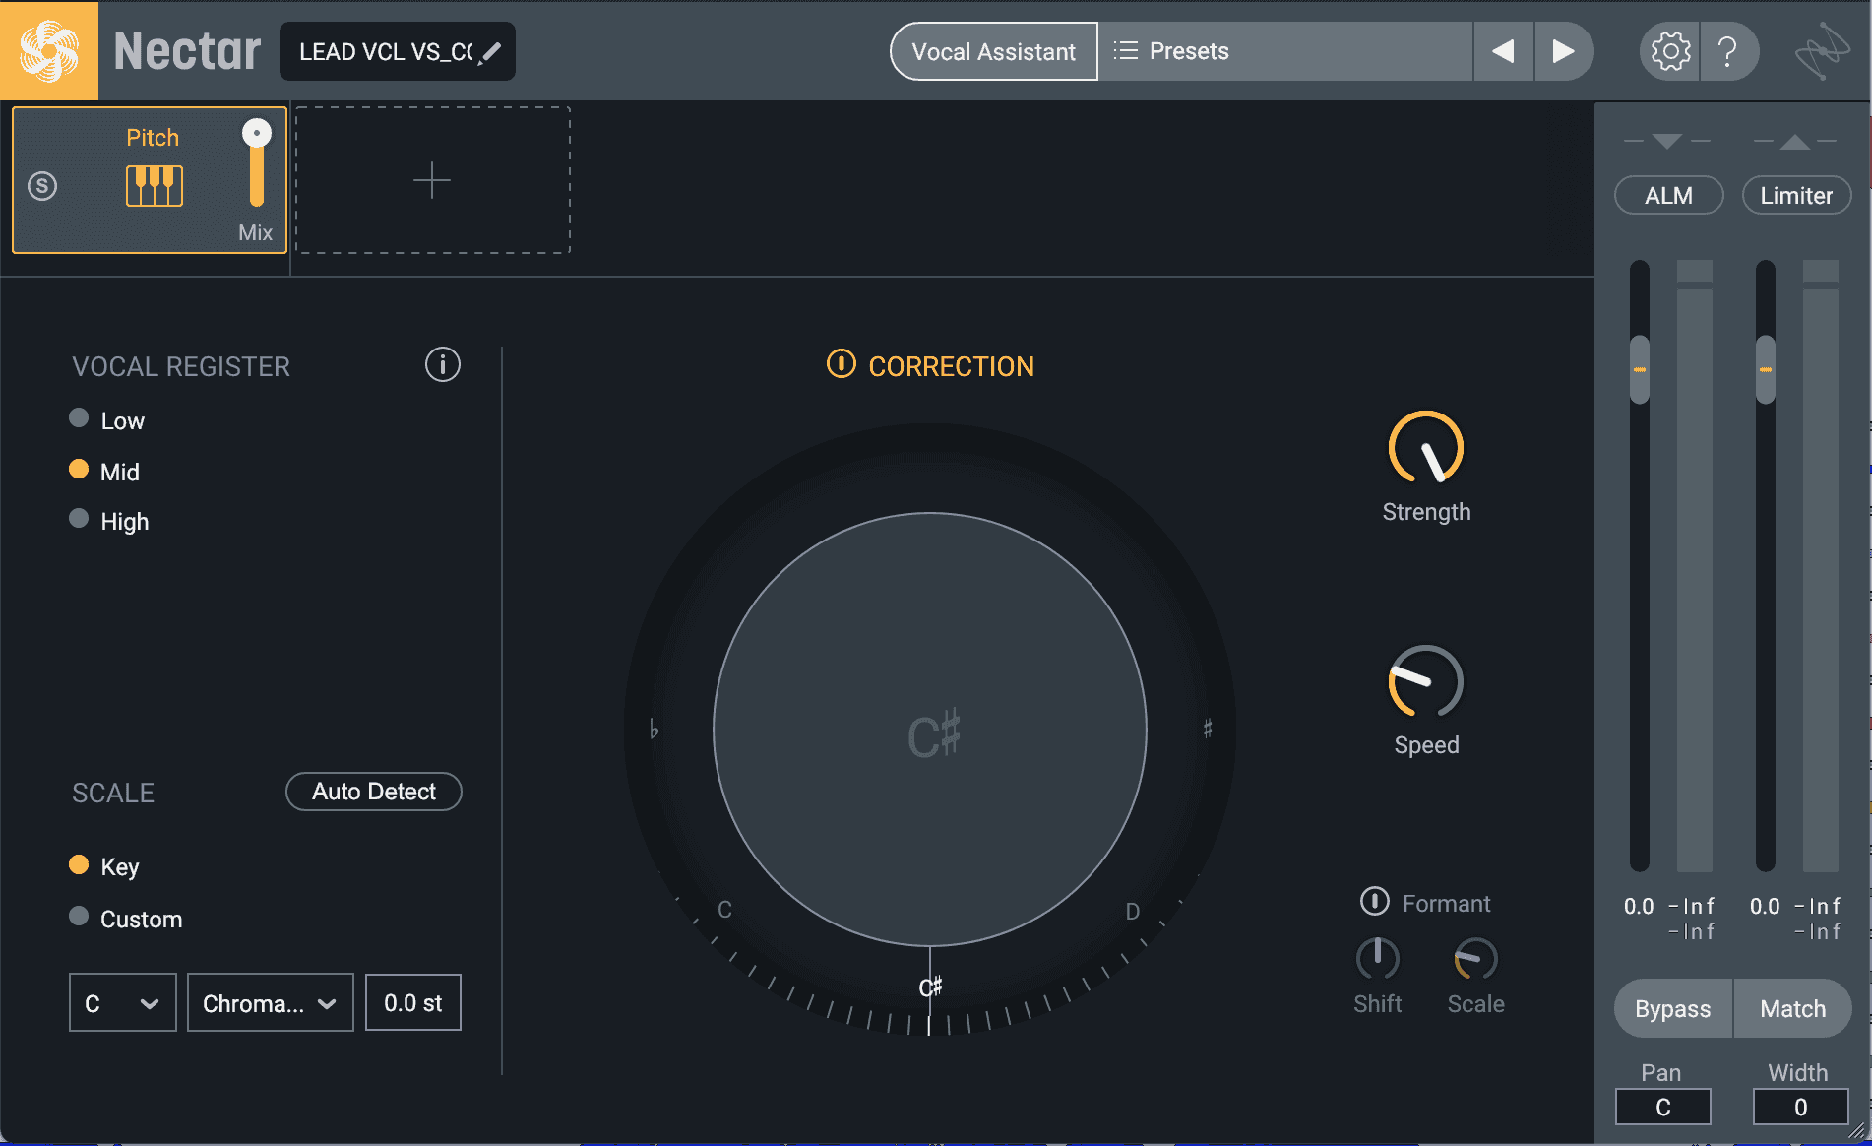The width and height of the screenshot is (1872, 1146).
Task: Click the Match button
Action: [x=1793, y=1008]
